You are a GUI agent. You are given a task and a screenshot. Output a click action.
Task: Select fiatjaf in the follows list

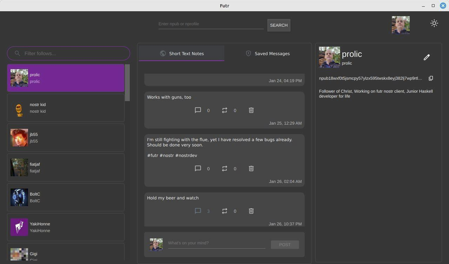pyautogui.click(x=66, y=167)
